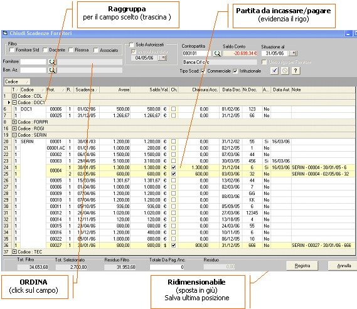The height and width of the screenshot is (309, 357).
Task: Click the cancel circle icon beside checkmark
Action: tap(285, 71)
